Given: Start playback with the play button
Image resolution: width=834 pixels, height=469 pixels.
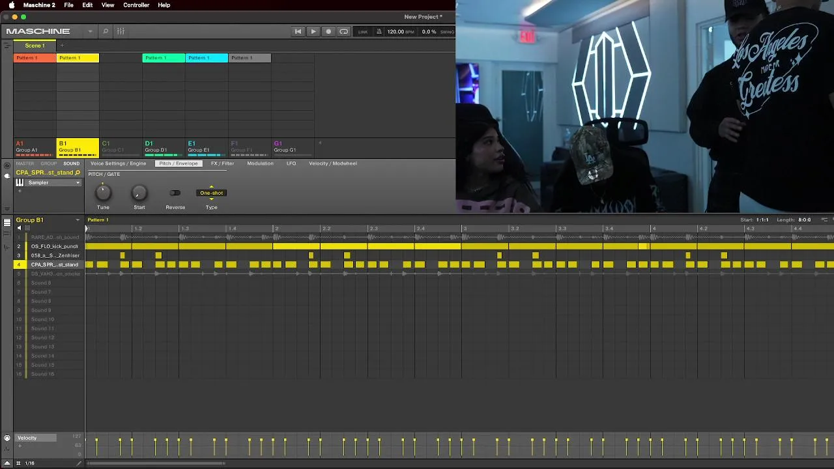Looking at the screenshot, I should click(x=313, y=31).
